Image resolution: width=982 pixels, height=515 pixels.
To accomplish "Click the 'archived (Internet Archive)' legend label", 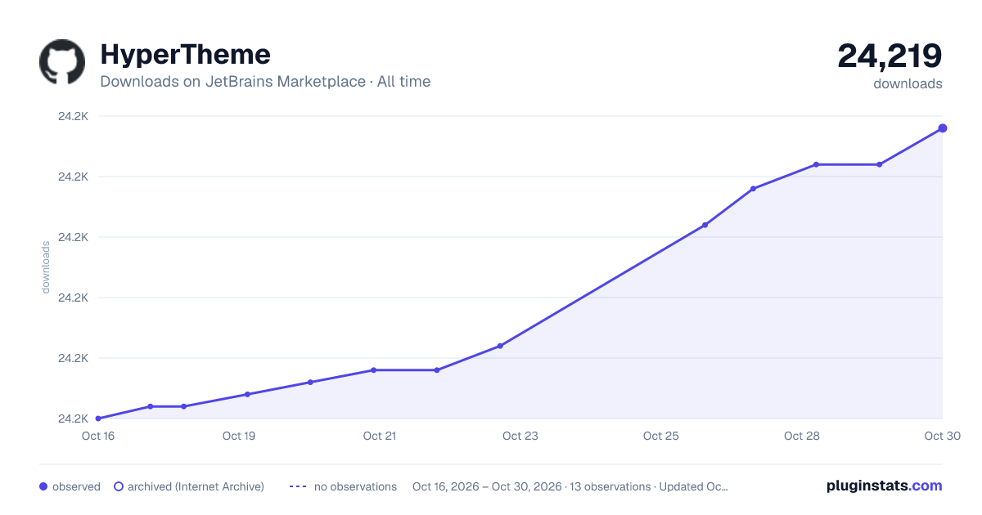I will tap(196, 486).
